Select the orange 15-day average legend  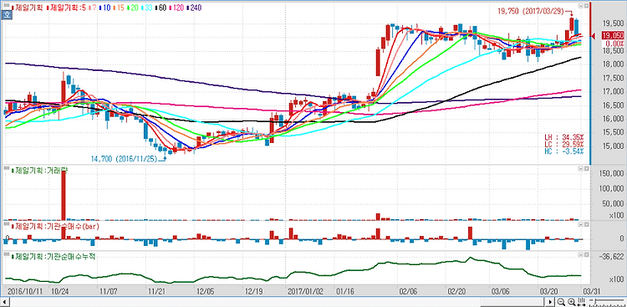(120, 8)
